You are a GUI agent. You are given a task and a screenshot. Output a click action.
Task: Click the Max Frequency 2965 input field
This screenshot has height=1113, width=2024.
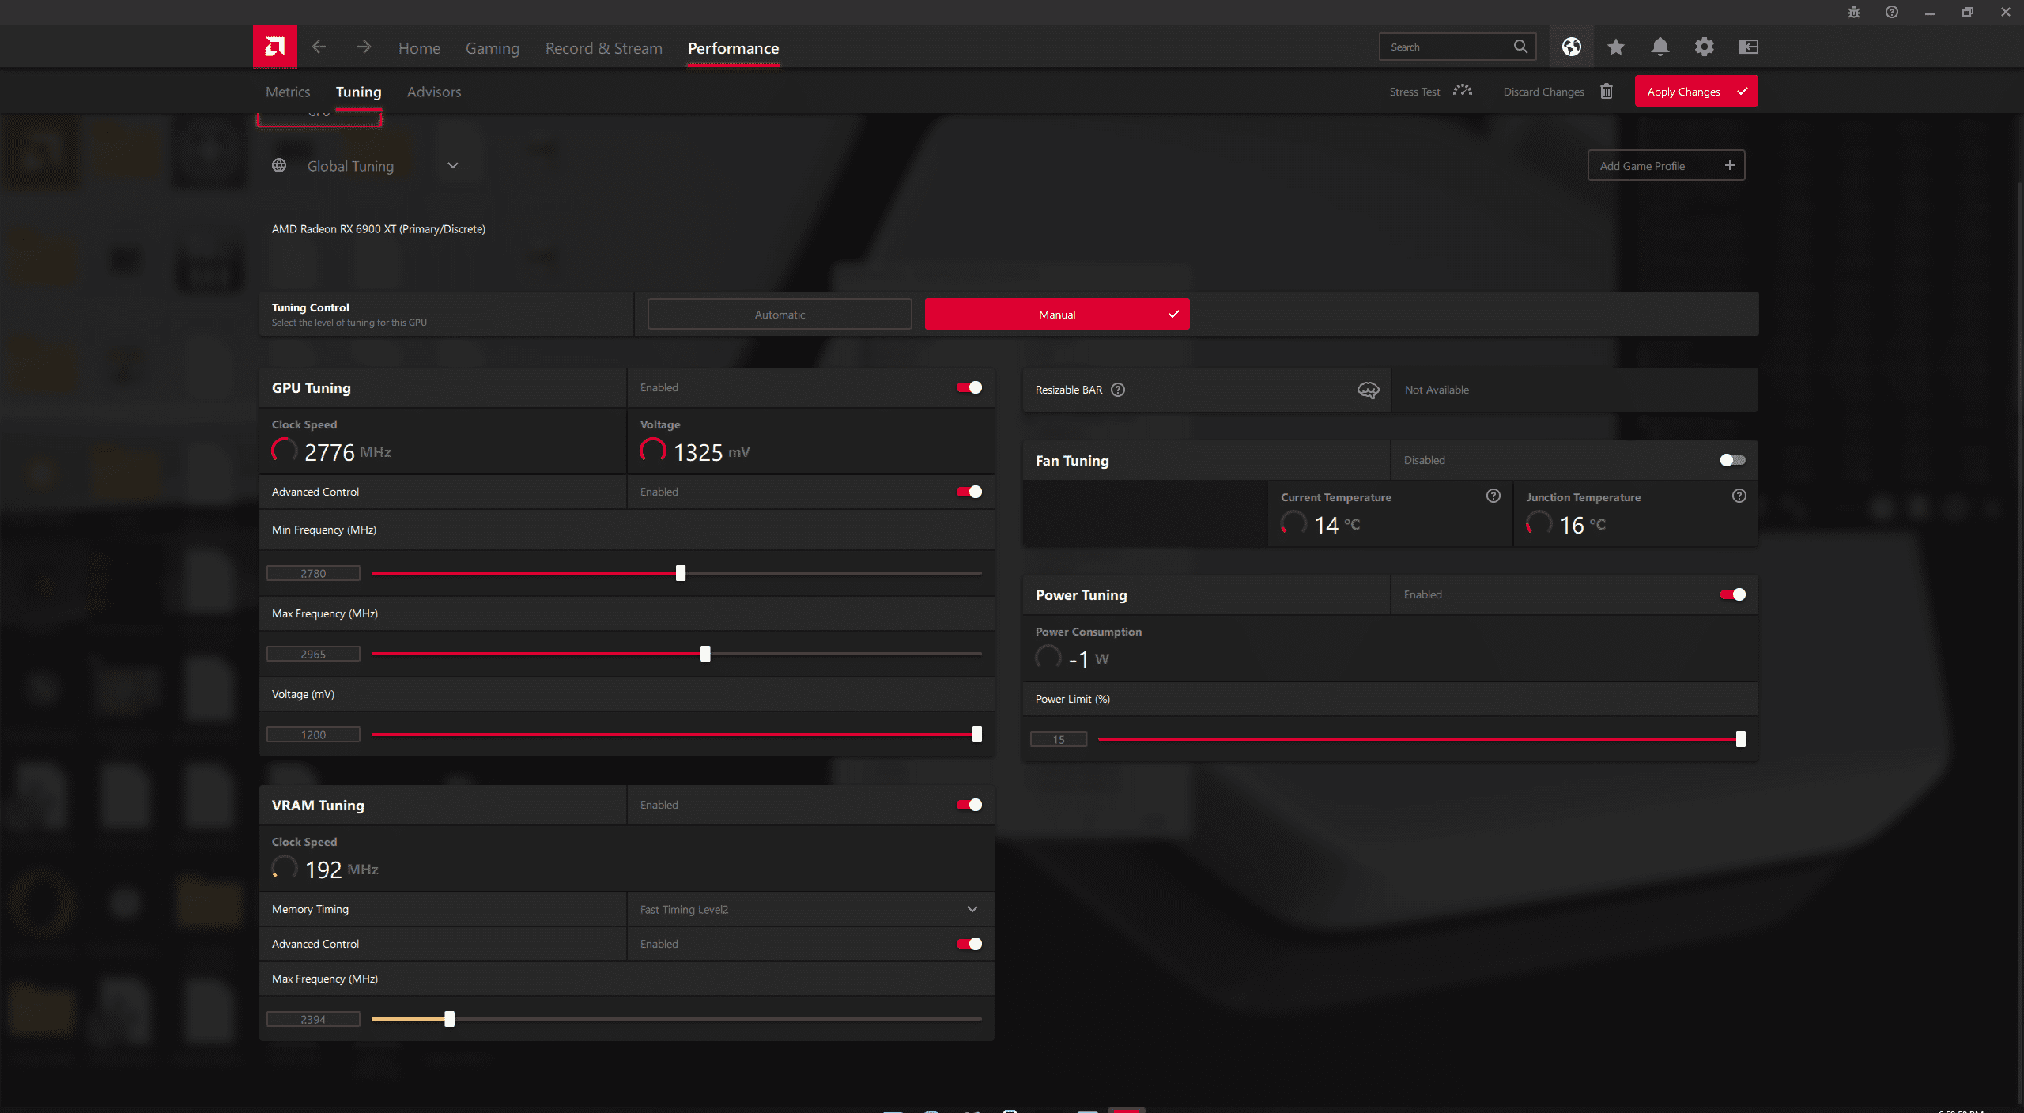click(x=313, y=654)
